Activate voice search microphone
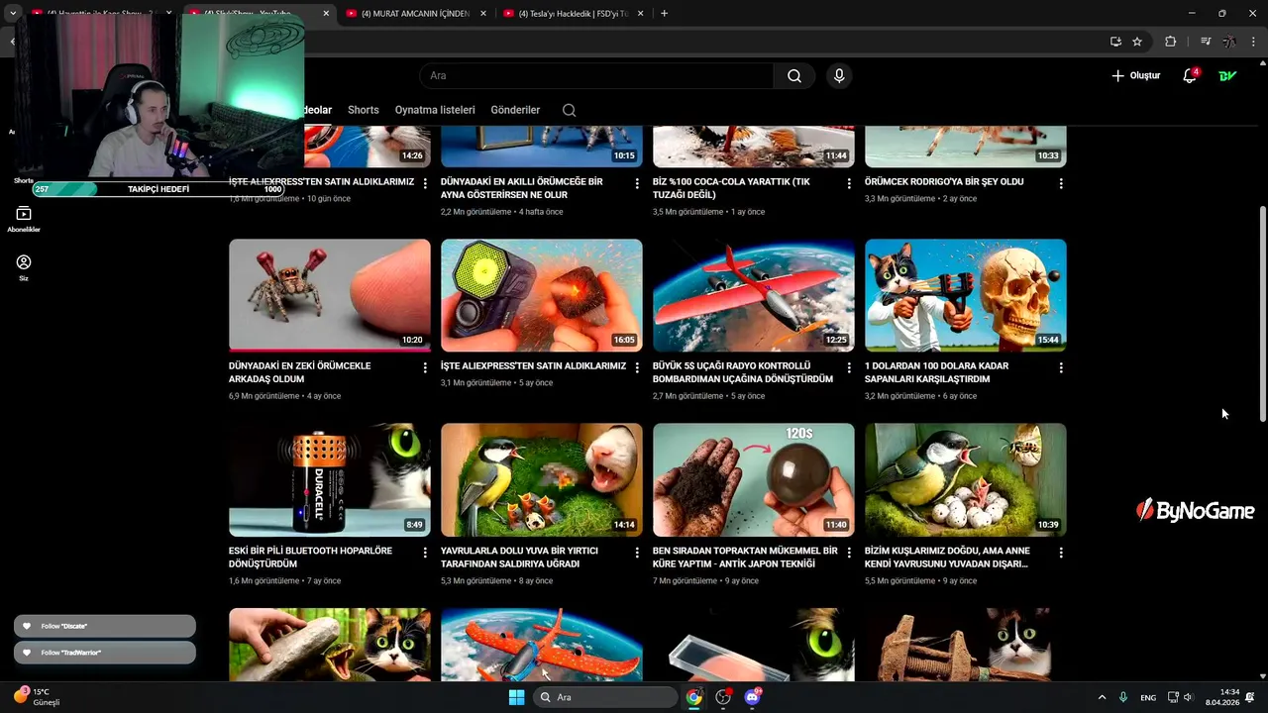The image size is (1268, 713). pyautogui.click(x=839, y=76)
